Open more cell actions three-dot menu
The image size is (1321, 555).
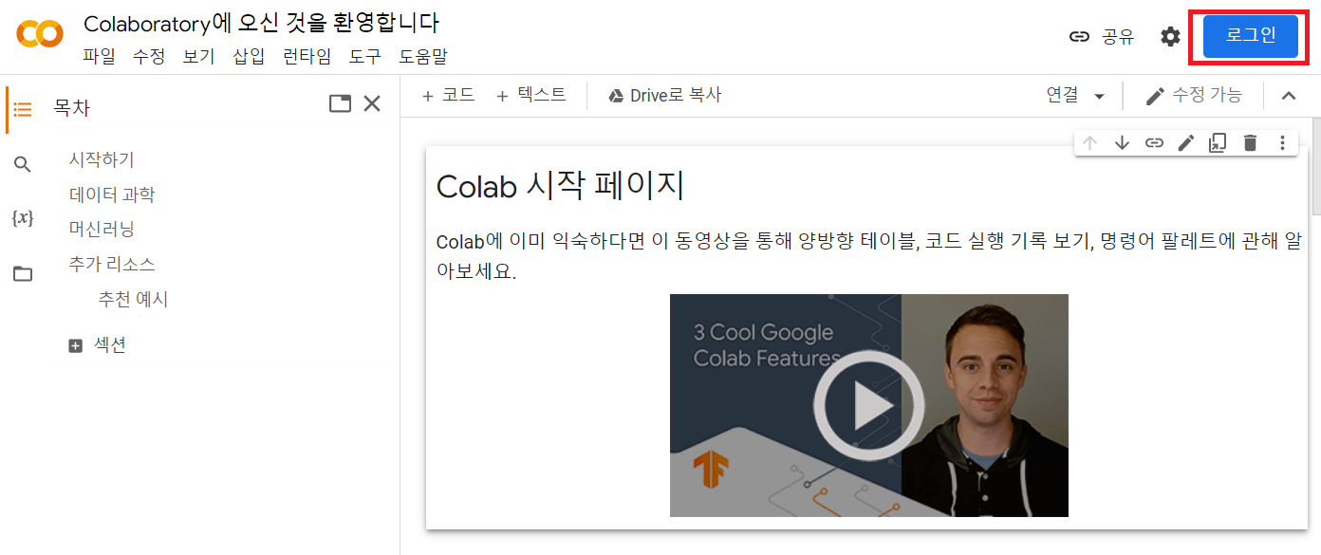(x=1282, y=142)
